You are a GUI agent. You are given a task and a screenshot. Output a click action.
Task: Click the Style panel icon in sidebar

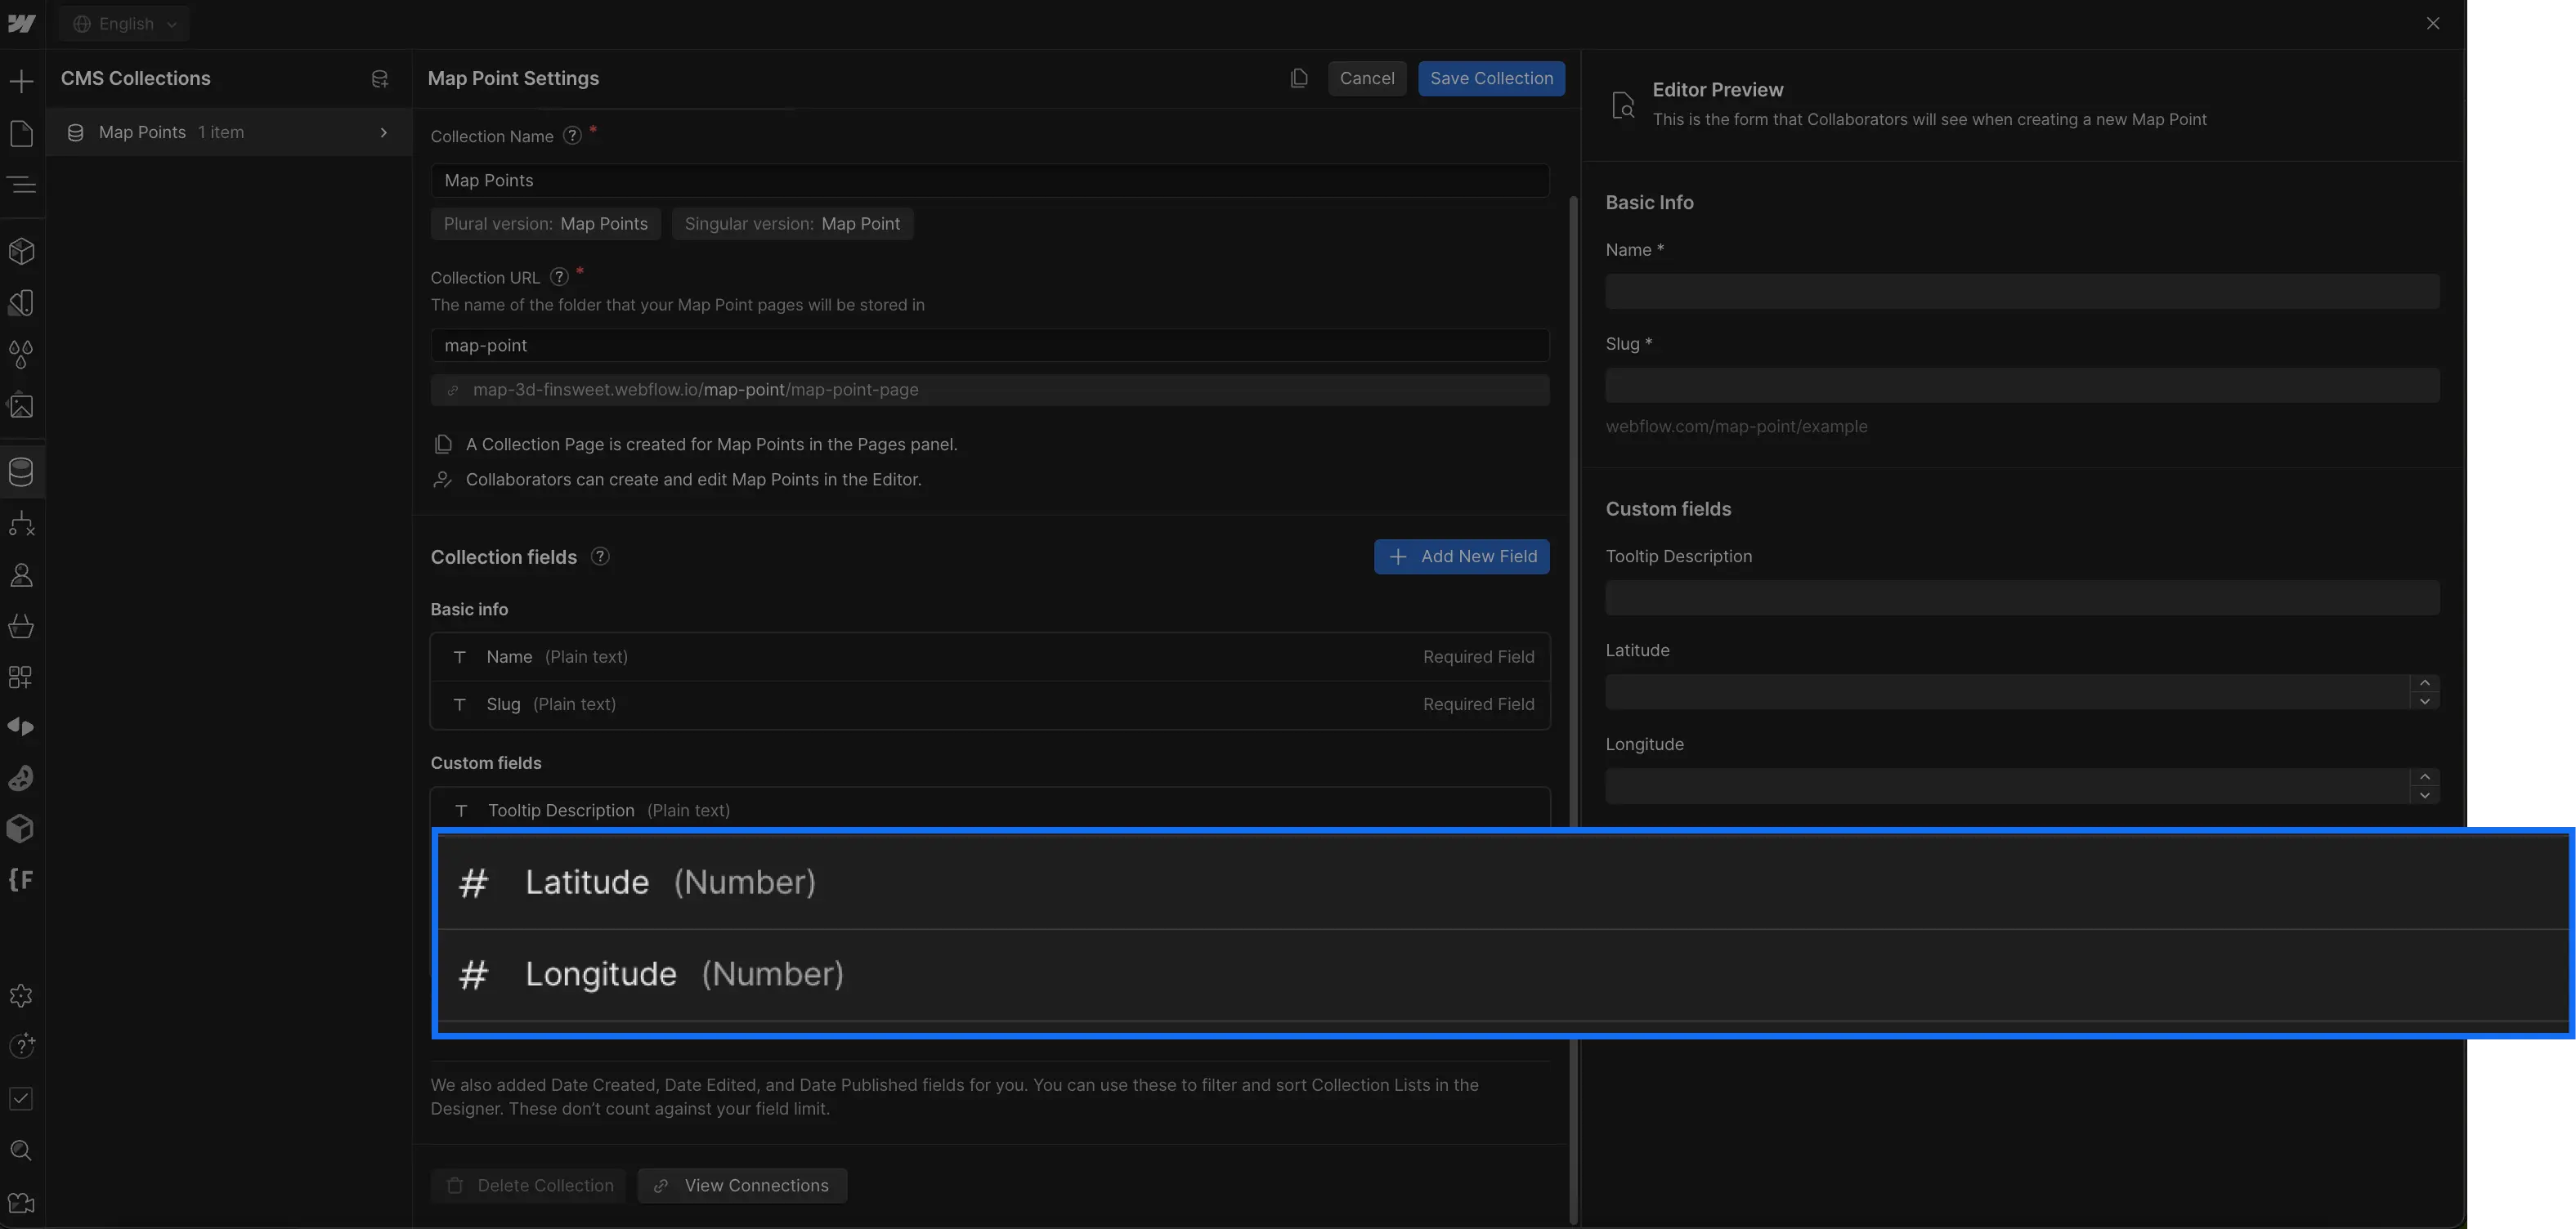click(x=21, y=304)
